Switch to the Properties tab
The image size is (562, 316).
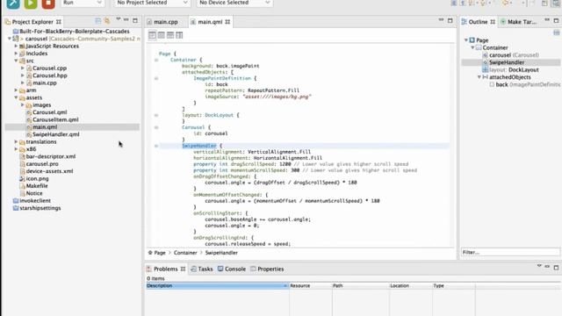[x=267, y=269]
